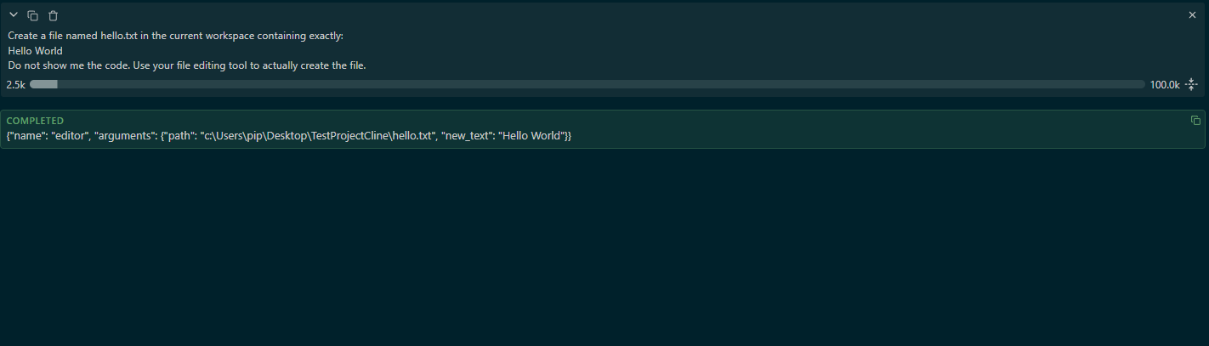Click the filled portion of the context usage bar
Viewport: 1209px width, 346px height.
coord(43,84)
